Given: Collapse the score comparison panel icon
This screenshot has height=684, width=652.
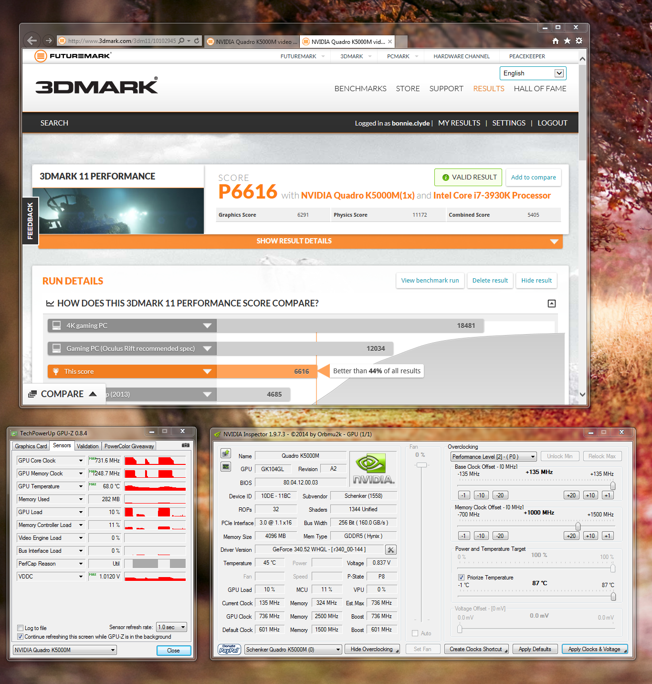Looking at the screenshot, I should coord(552,304).
